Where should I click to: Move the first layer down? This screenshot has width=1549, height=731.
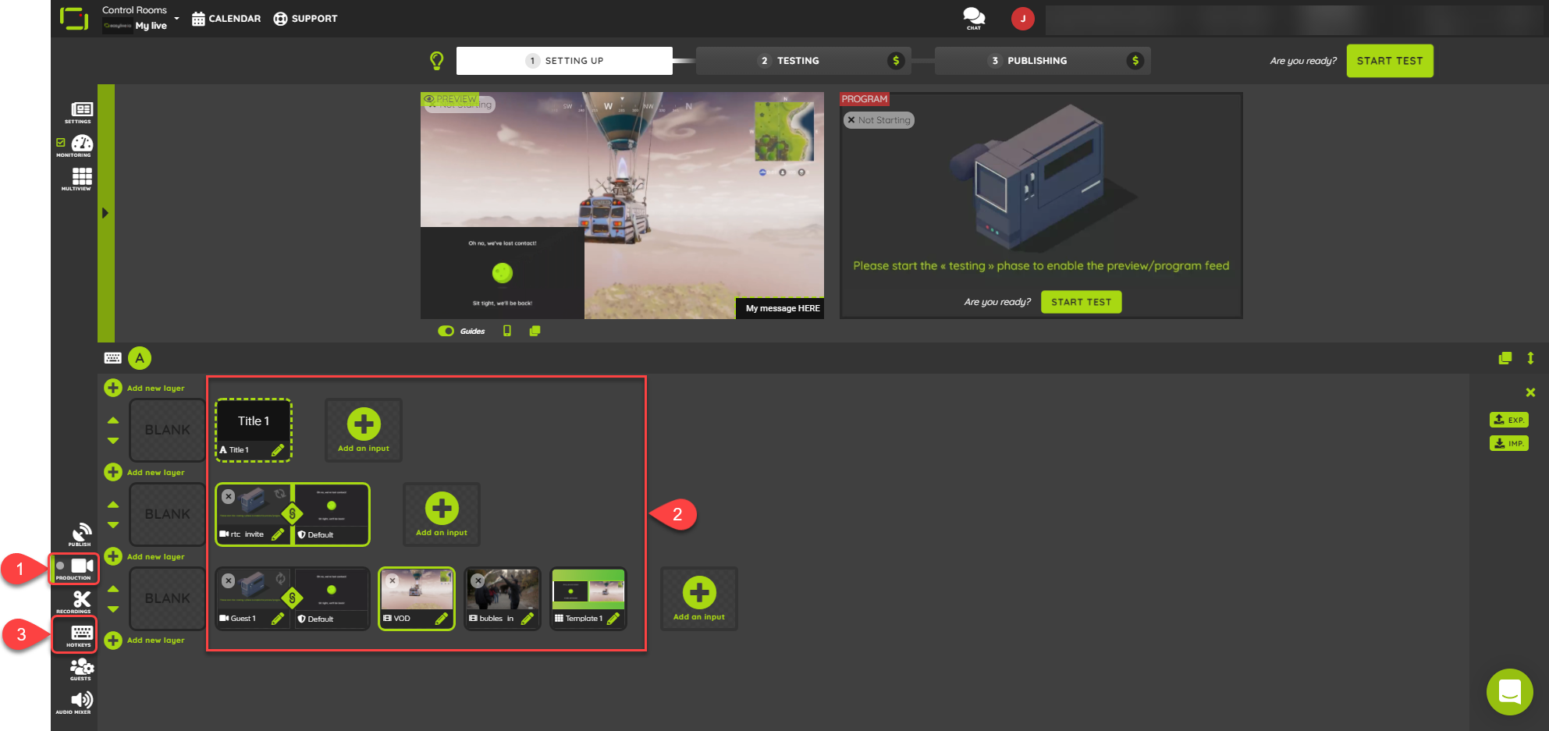coord(113,441)
